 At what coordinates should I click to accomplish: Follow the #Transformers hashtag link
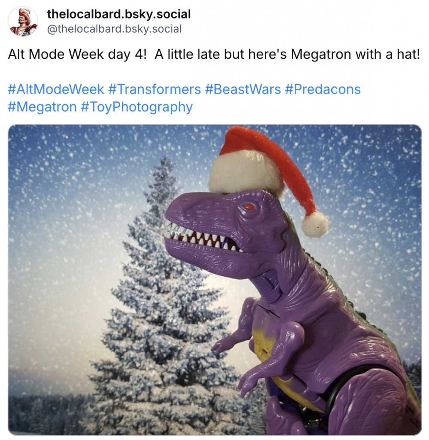154,89
